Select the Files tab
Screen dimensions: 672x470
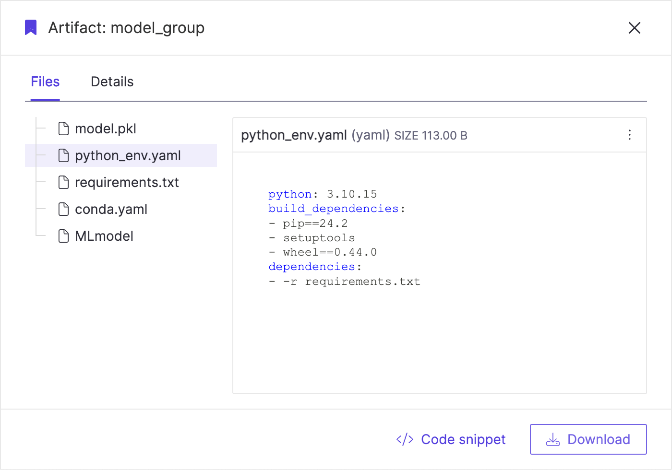[x=45, y=82]
